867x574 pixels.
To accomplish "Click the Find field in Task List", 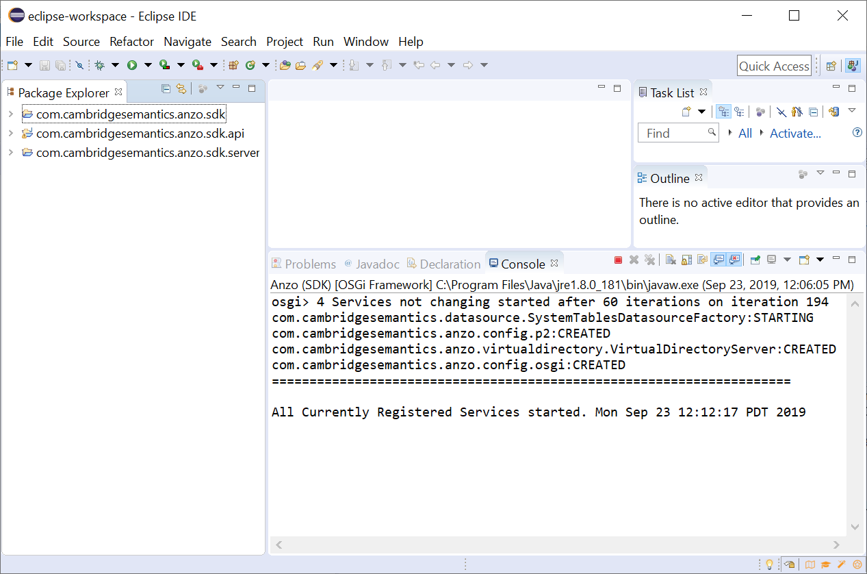I will (x=678, y=133).
